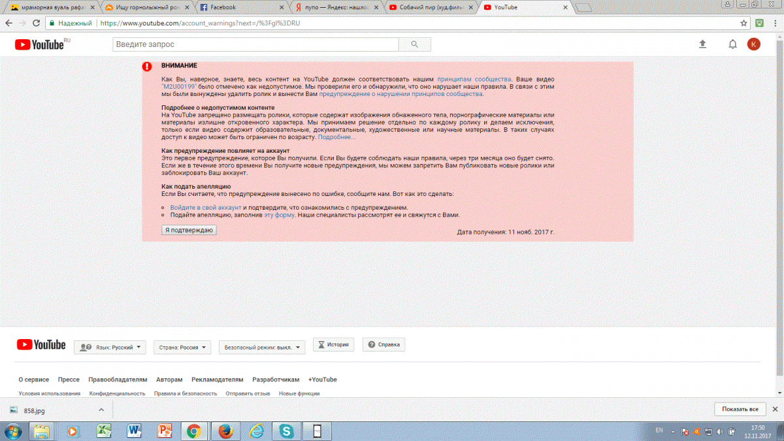Switch to the Яндекс 'пупо' tab

point(338,7)
